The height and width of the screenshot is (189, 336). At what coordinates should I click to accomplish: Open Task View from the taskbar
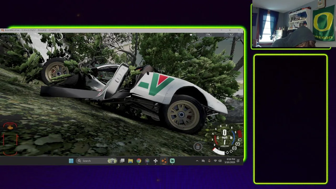tap(122, 161)
